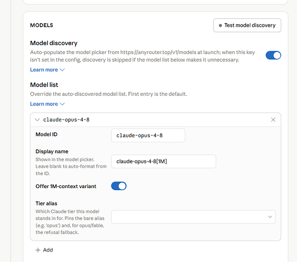Click the Display name label

52,151
